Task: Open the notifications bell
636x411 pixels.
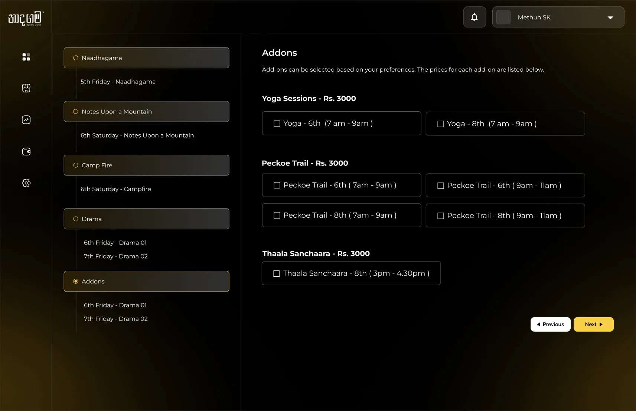Action: pyautogui.click(x=474, y=17)
